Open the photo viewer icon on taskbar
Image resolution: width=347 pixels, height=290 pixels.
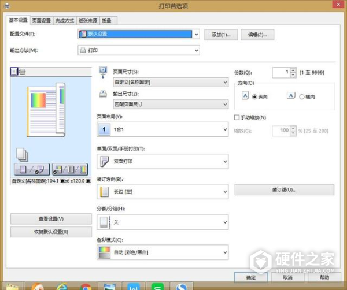point(109,287)
